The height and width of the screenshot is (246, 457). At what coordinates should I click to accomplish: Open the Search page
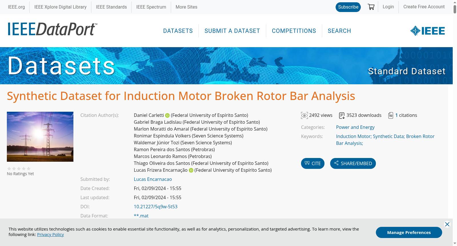339,31
